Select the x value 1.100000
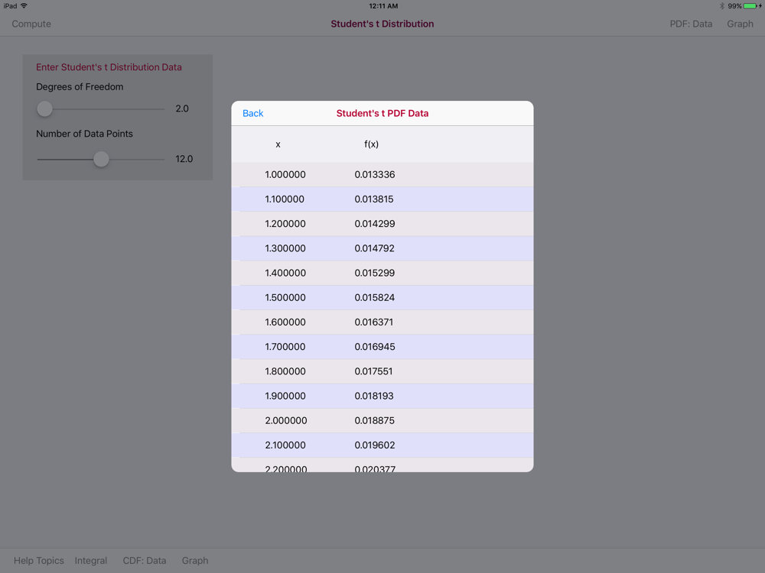Screen dimensions: 765x573 pos(285,199)
